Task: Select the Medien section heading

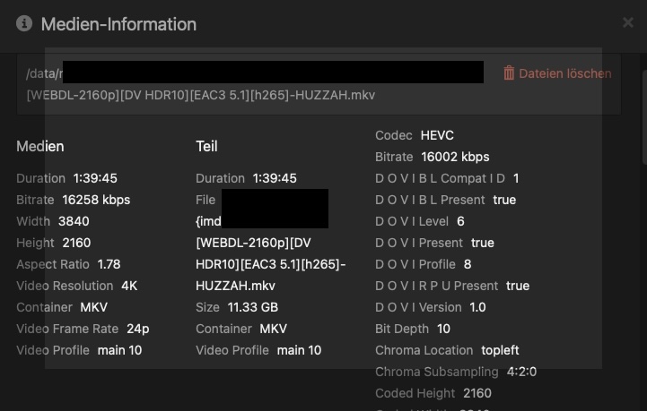Action: point(40,146)
